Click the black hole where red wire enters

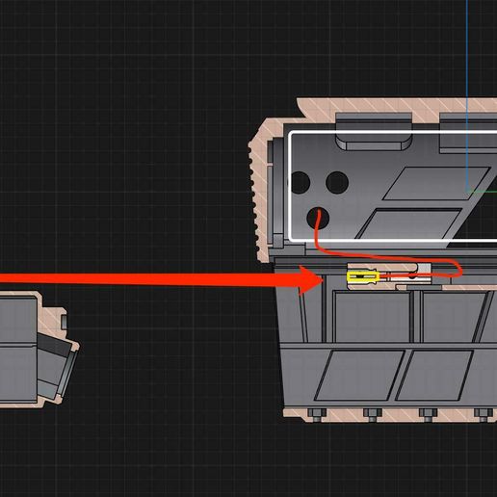(x=318, y=219)
